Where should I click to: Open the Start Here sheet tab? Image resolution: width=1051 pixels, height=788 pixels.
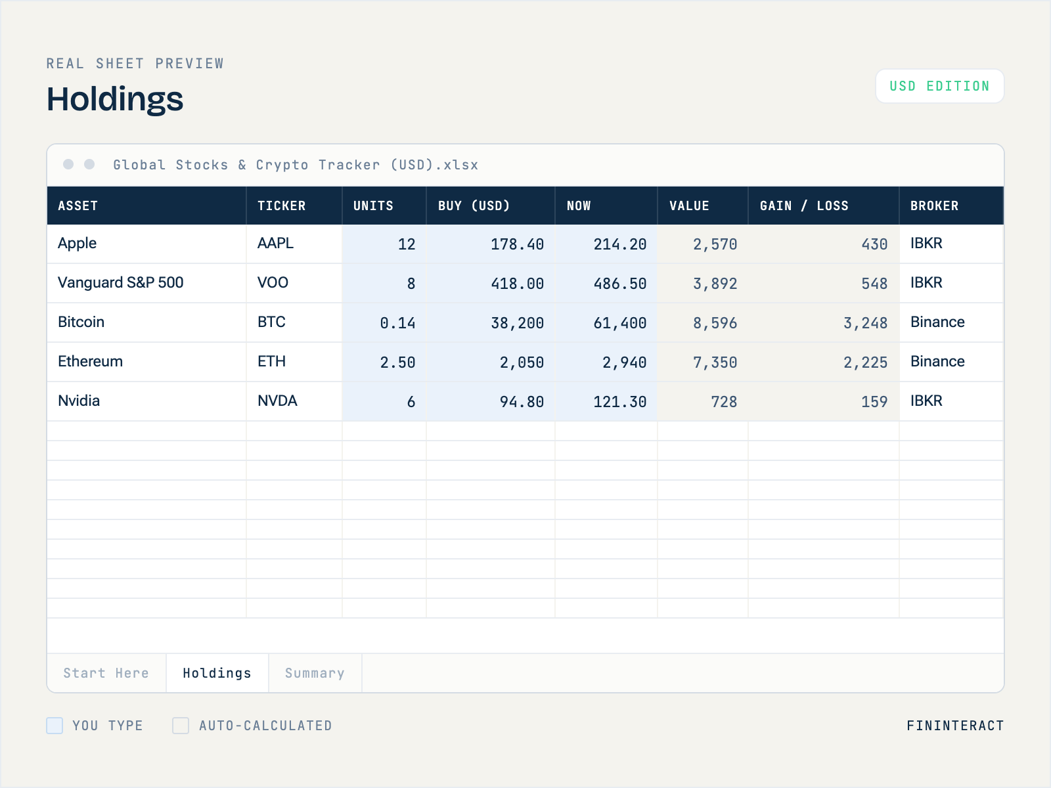(x=106, y=673)
